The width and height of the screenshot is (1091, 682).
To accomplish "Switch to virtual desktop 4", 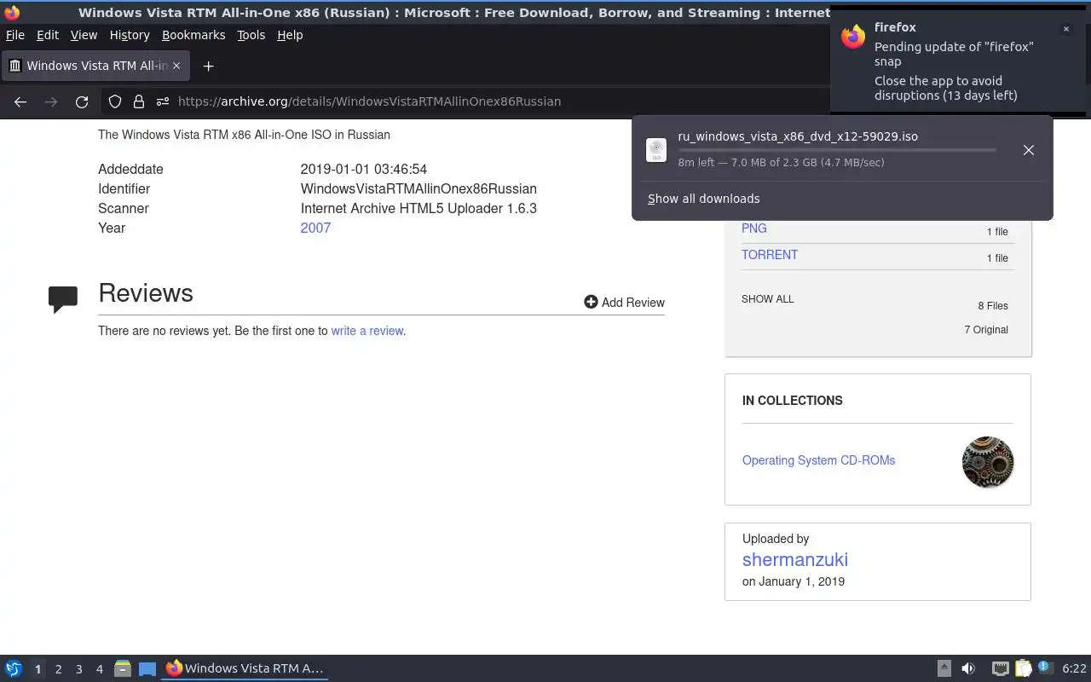I will [99, 669].
